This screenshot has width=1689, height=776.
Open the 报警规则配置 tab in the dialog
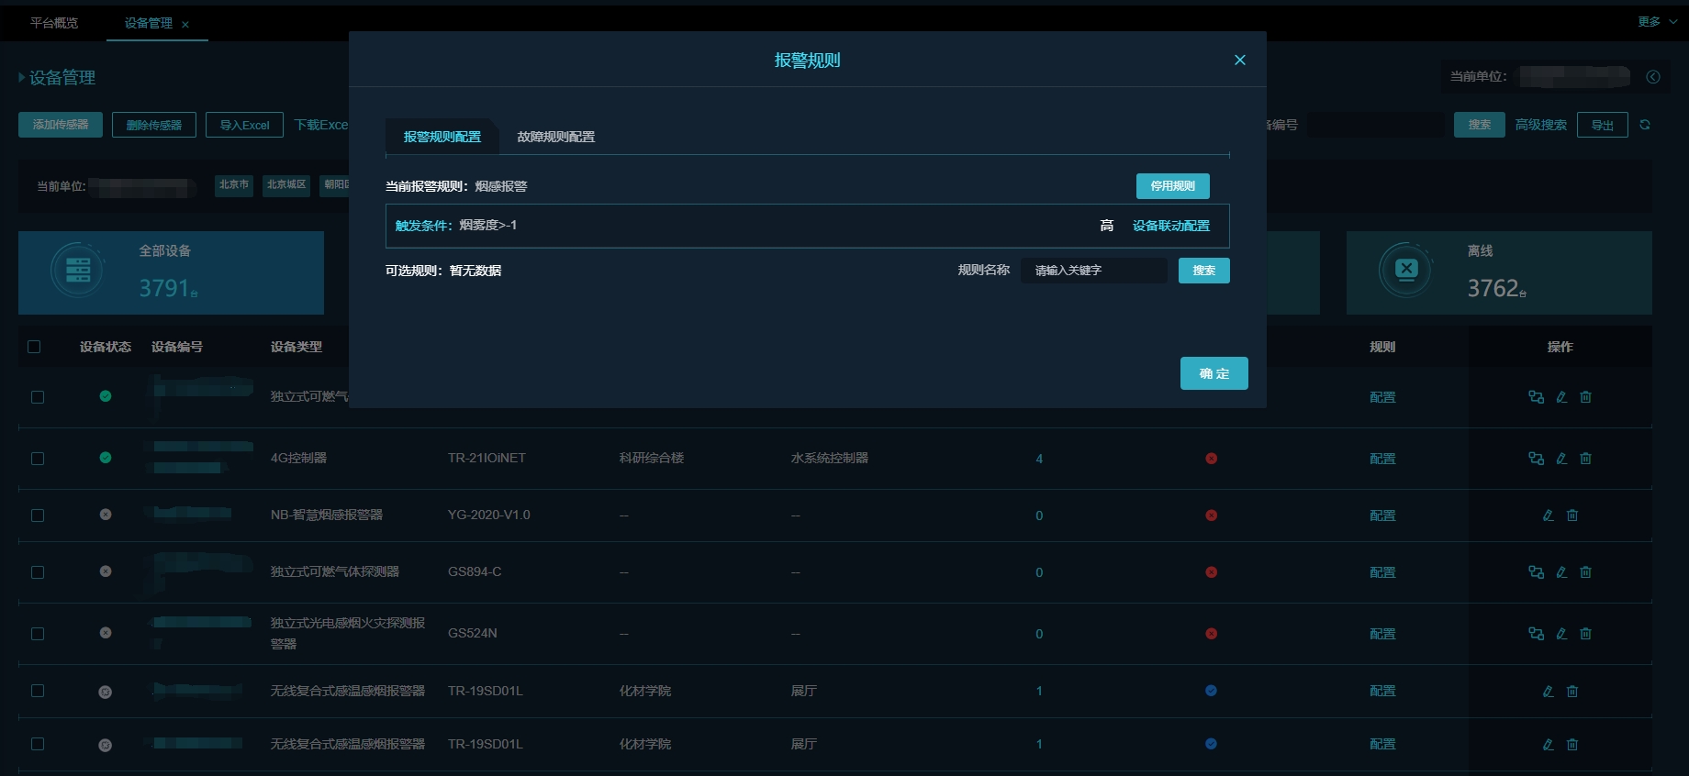click(x=442, y=137)
